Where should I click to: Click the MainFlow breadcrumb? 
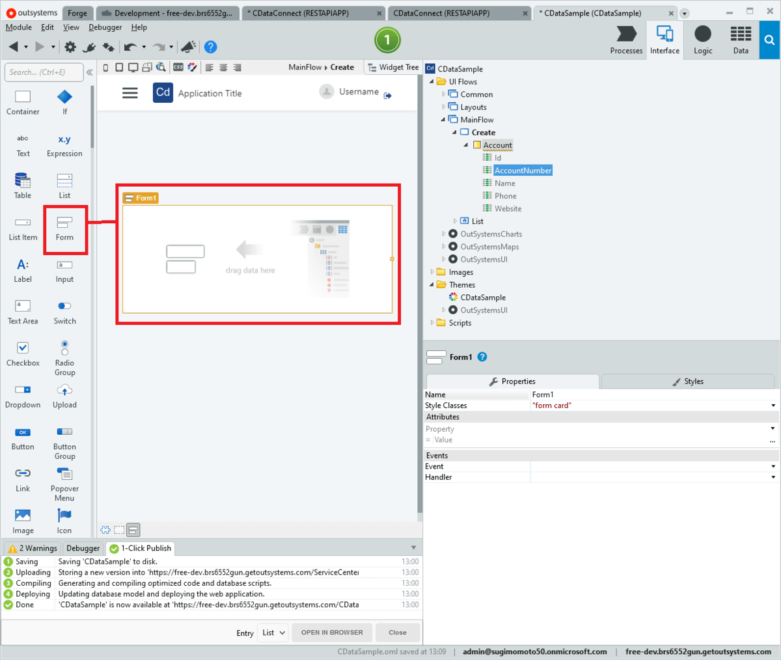tap(305, 67)
